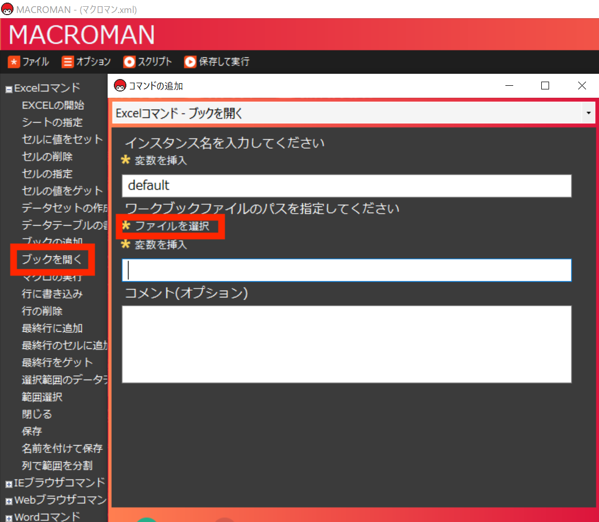Screen dimensions: 599x522
Task: Select 名前を付けて保存 command
Action: coord(62,448)
